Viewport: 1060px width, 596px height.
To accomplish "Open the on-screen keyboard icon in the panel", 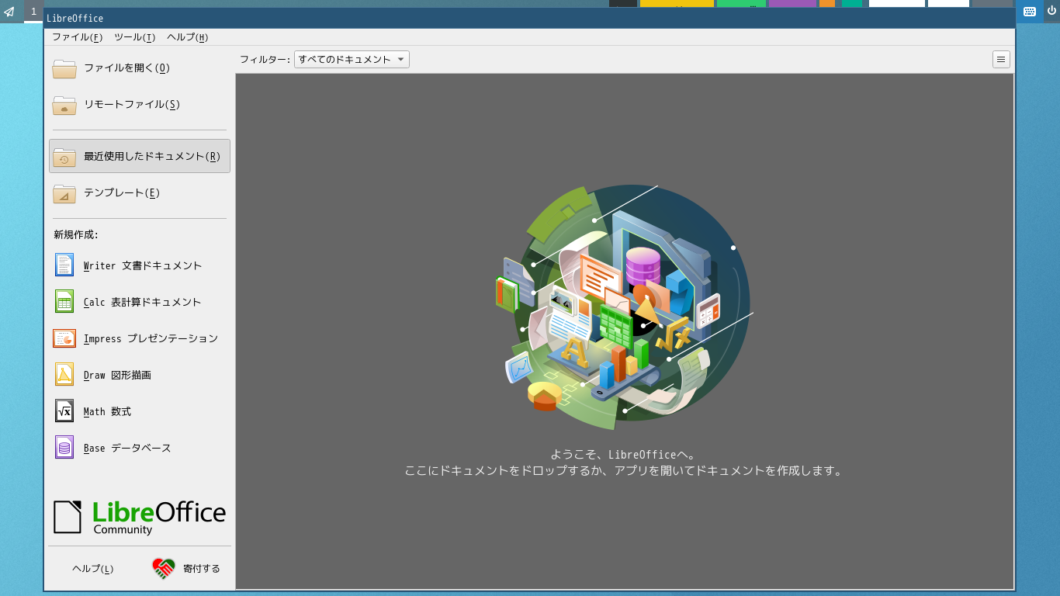I will [1030, 12].
